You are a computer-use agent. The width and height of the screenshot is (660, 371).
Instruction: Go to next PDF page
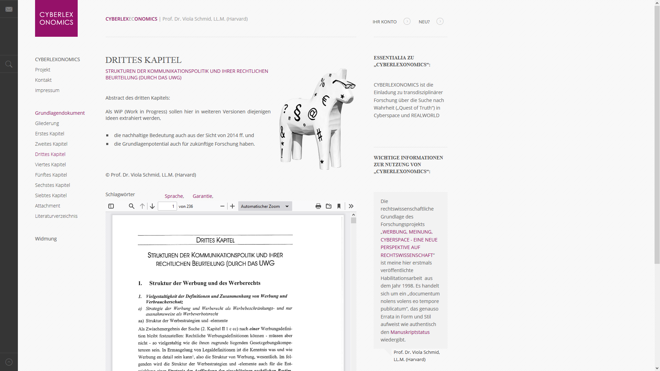pyautogui.click(x=152, y=206)
